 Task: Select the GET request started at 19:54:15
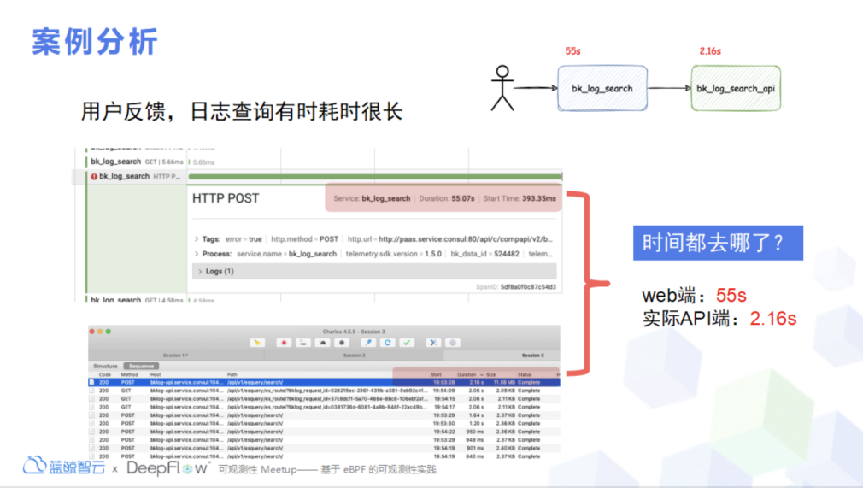coord(324,399)
